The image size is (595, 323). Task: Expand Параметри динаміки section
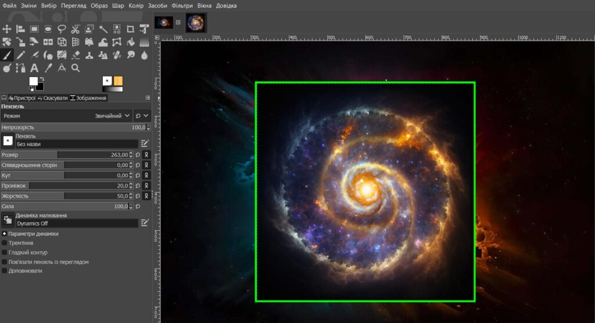point(5,234)
